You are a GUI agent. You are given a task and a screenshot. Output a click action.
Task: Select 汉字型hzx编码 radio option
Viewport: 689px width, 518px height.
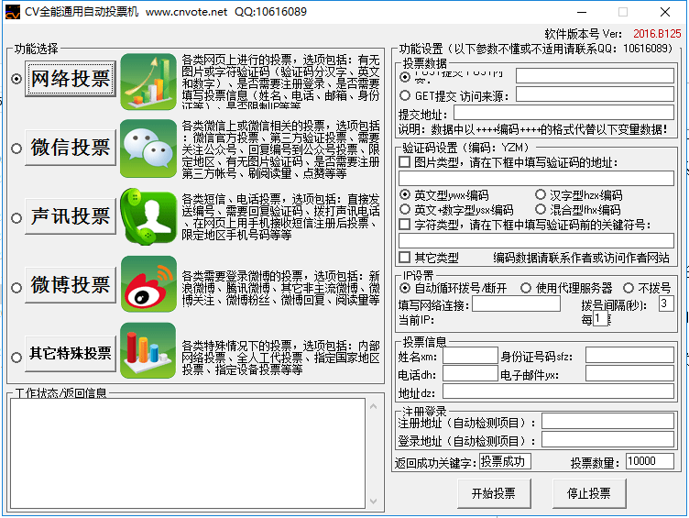click(x=541, y=194)
